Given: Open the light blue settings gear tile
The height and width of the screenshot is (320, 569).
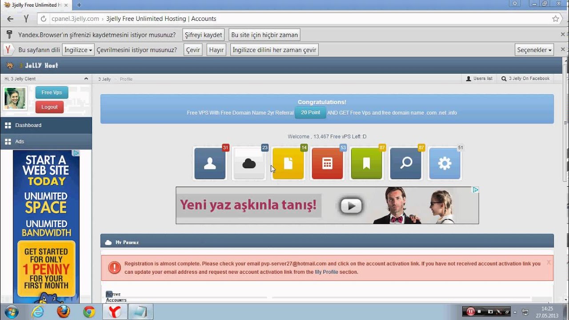Looking at the screenshot, I should coord(445,164).
